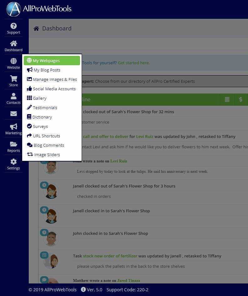Click 'Support Code: 220-2' in footer
This screenshot has height=296, width=248.
128,290
